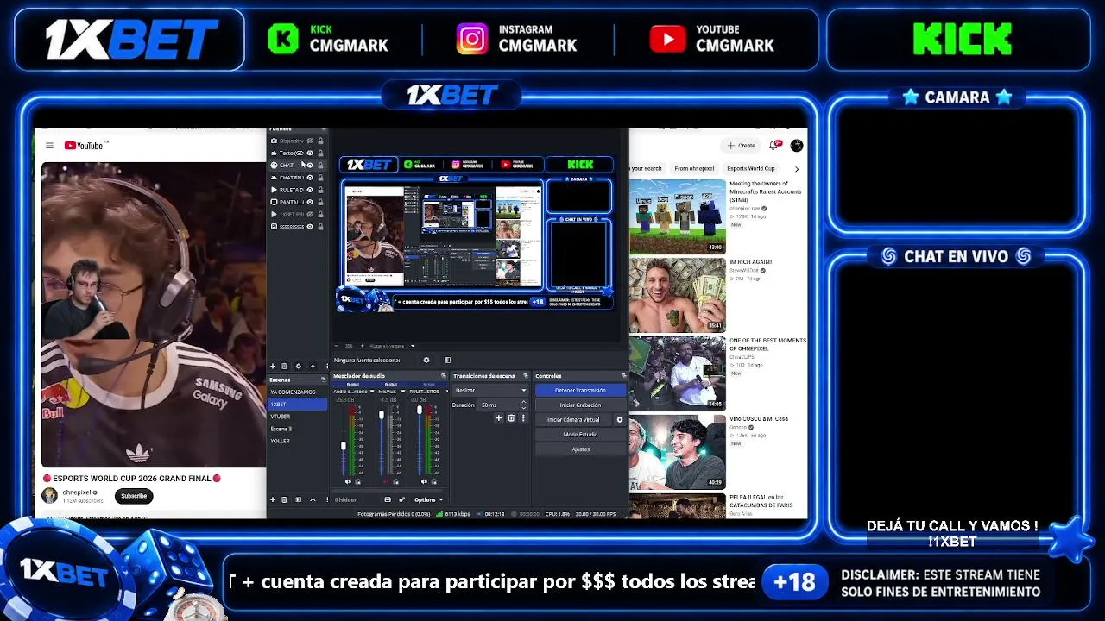Viewport: 1105px width, 621px height.
Task: Zoom in the OBS preview
Action: pyautogui.click(x=362, y=346)
